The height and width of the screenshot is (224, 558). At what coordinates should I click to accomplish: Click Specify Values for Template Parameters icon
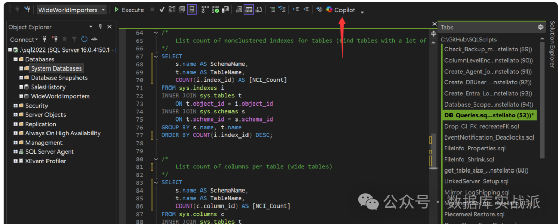click(319, 10)
